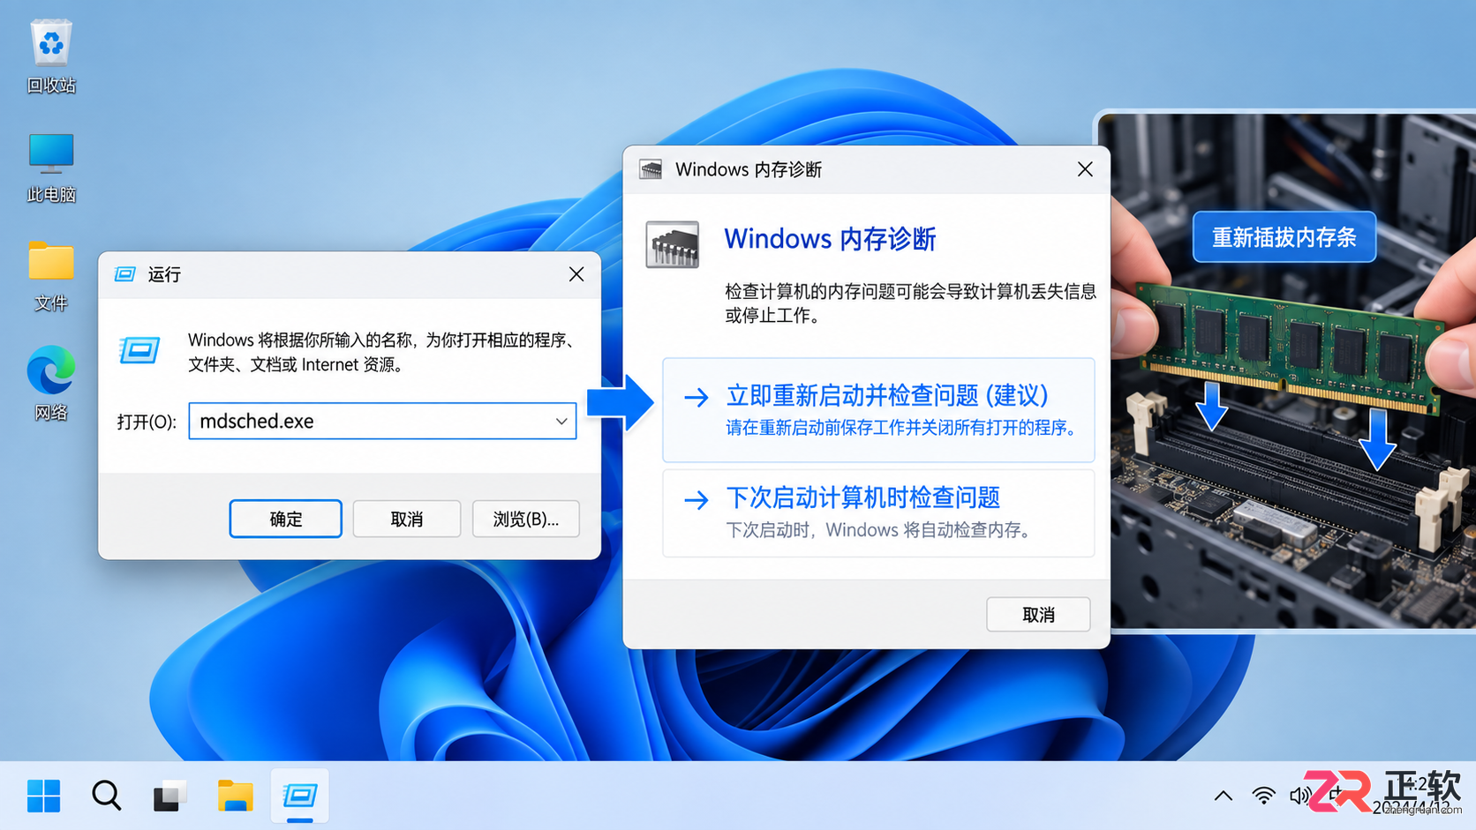
Task: Click the 打开(O): label
Action: (x=147, y=422)
